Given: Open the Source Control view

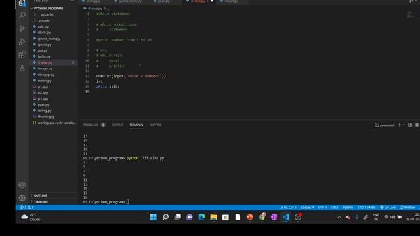Looking at the screenshot, I should tap(22, 29).
